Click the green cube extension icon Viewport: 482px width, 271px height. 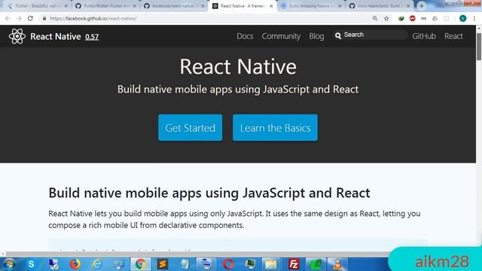(x=401, y=18)
